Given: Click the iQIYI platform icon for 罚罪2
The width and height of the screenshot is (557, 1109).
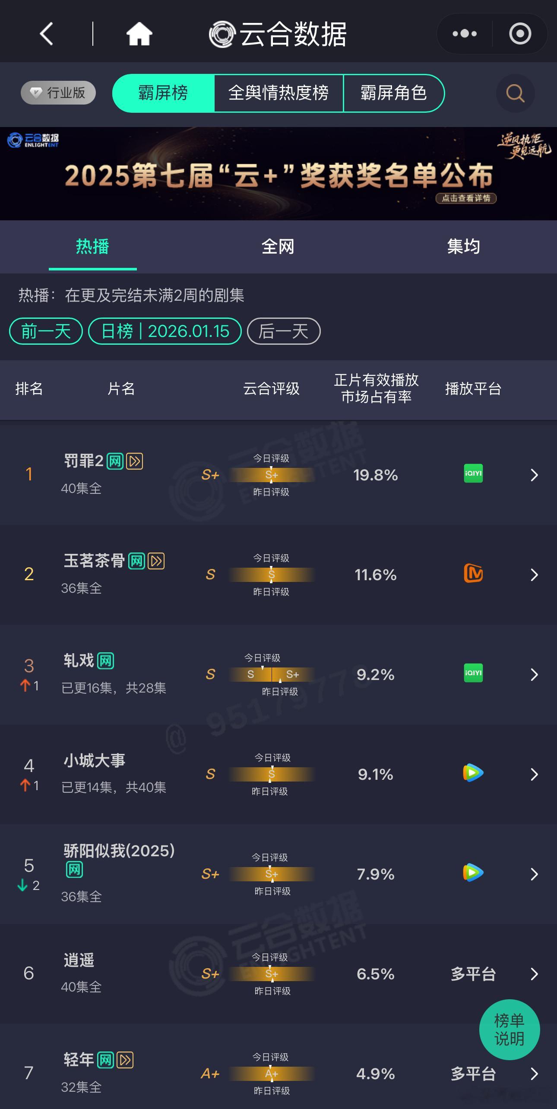Looking at the screenshot, I should 472,473.
